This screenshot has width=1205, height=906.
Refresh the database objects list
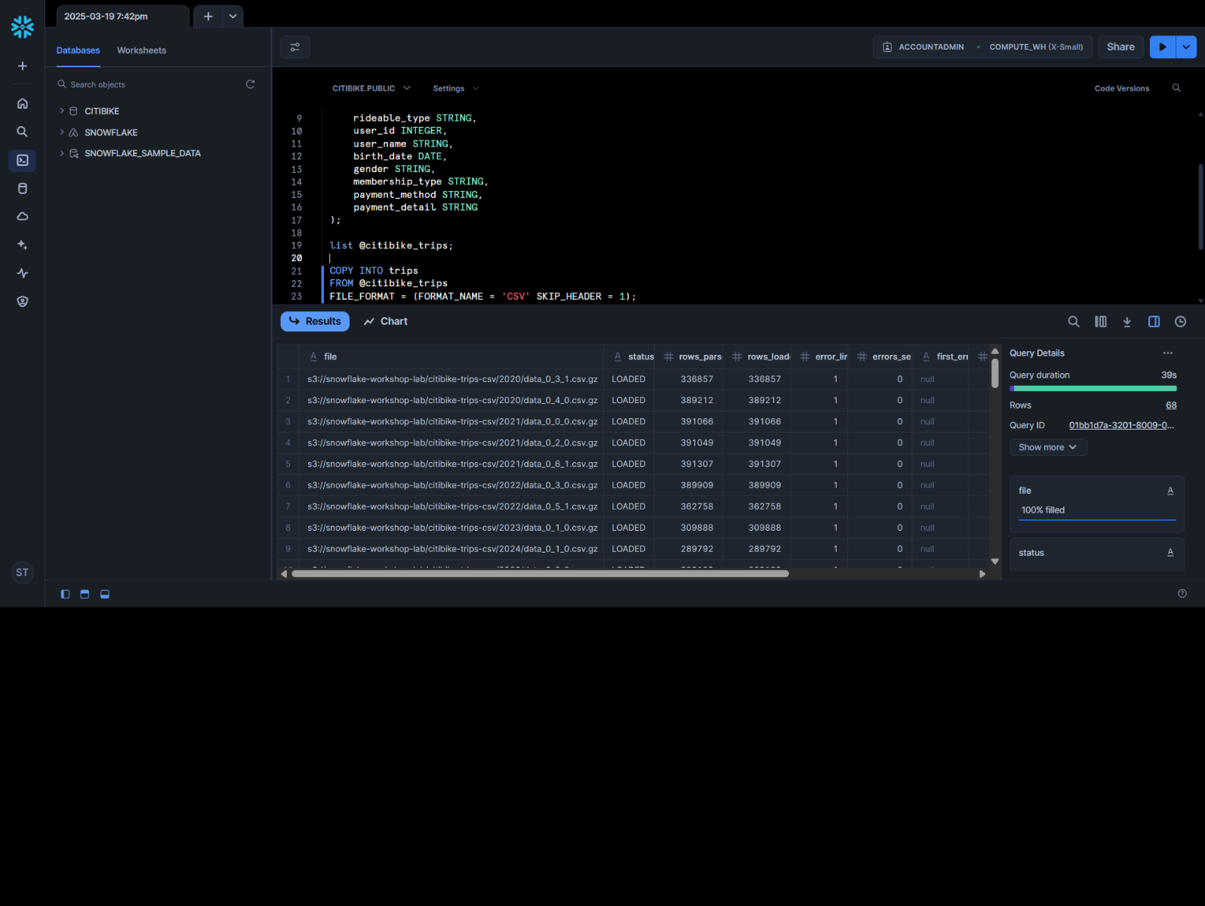(250, 85)
